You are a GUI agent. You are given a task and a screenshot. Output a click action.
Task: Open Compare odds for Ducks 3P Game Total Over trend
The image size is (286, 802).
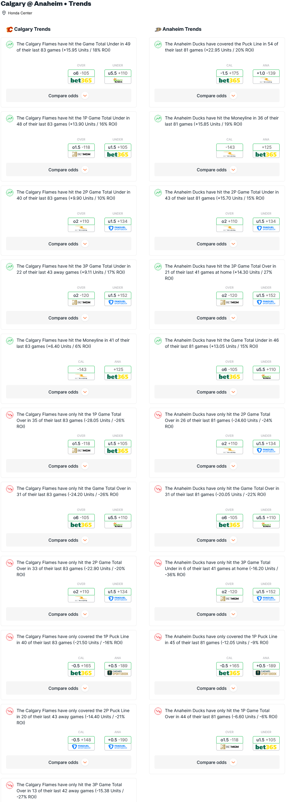tap(217, 318)
